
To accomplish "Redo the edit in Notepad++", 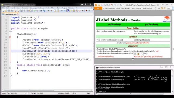I will point(37,11).
